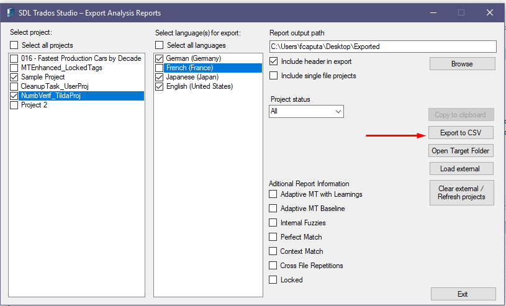Check the Select all projects checkbox
506x306 pixels.
pyautogui.click(x=14, y=45)
